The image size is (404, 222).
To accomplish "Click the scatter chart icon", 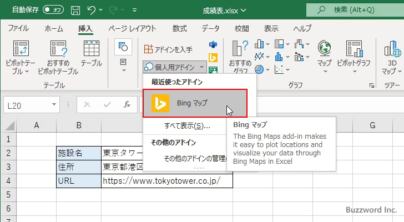I will pos(279,69).
